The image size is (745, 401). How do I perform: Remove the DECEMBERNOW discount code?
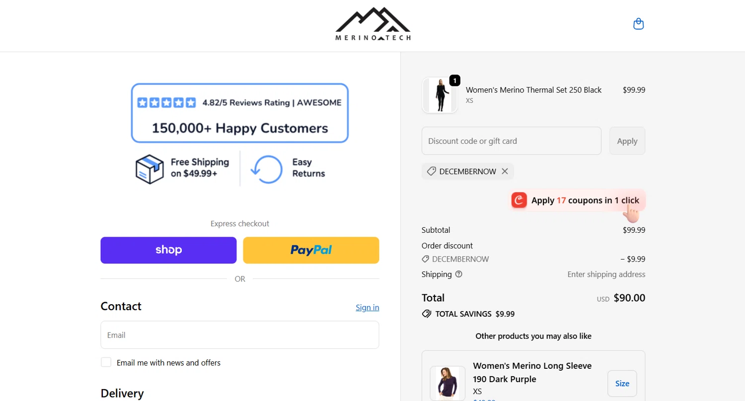[505, 171]
